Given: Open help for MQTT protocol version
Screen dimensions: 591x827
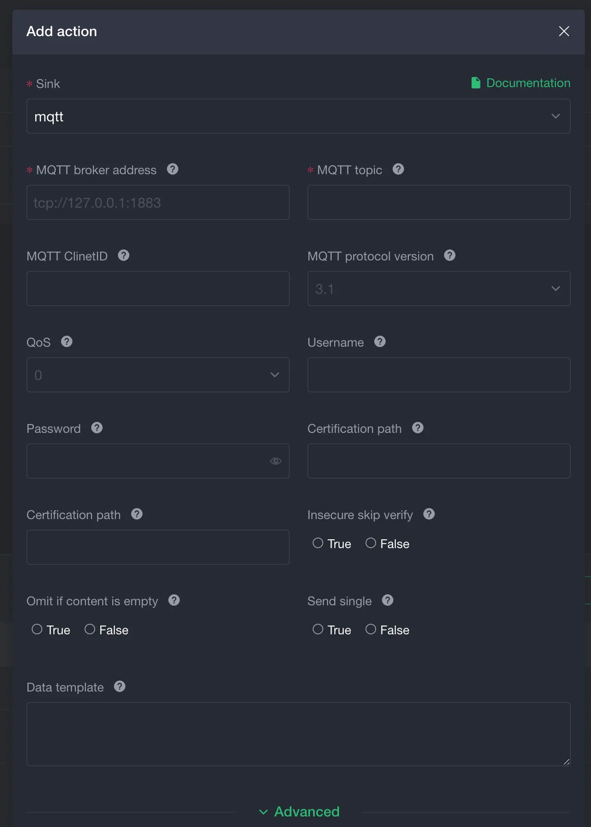Looking at the screenshot, I should pyautogui.click(x=450, y=256).
